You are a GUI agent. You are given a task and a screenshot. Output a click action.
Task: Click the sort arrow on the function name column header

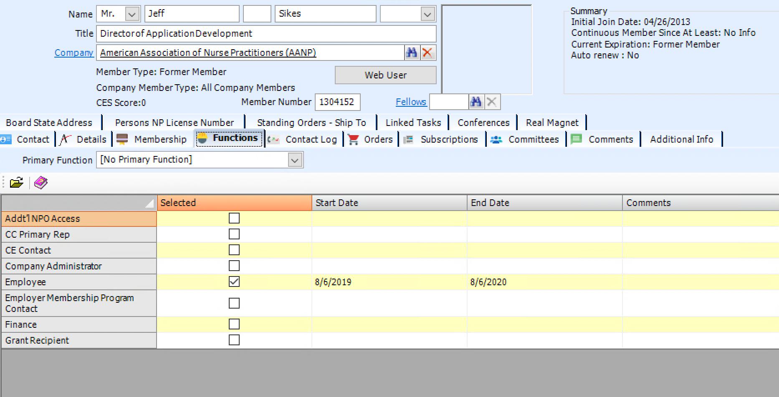149,203
